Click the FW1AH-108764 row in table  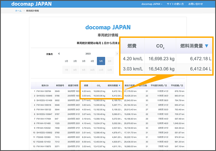point(44,91)
